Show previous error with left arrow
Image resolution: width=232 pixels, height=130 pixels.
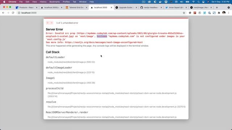click(x=47, y=23)
